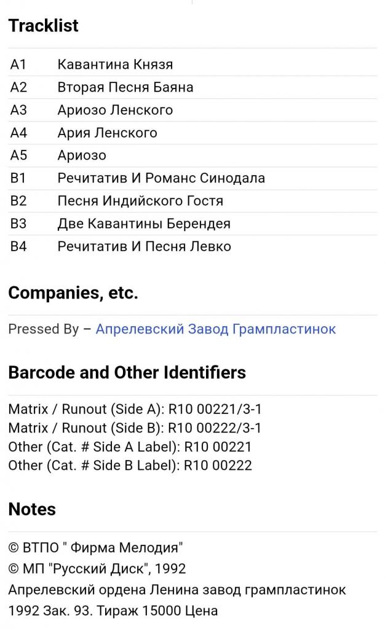Select Речитатив И Романс Синодала track
Image resolution: width=385 pixels, height=629 pixels.
click(x=161, y=178)
